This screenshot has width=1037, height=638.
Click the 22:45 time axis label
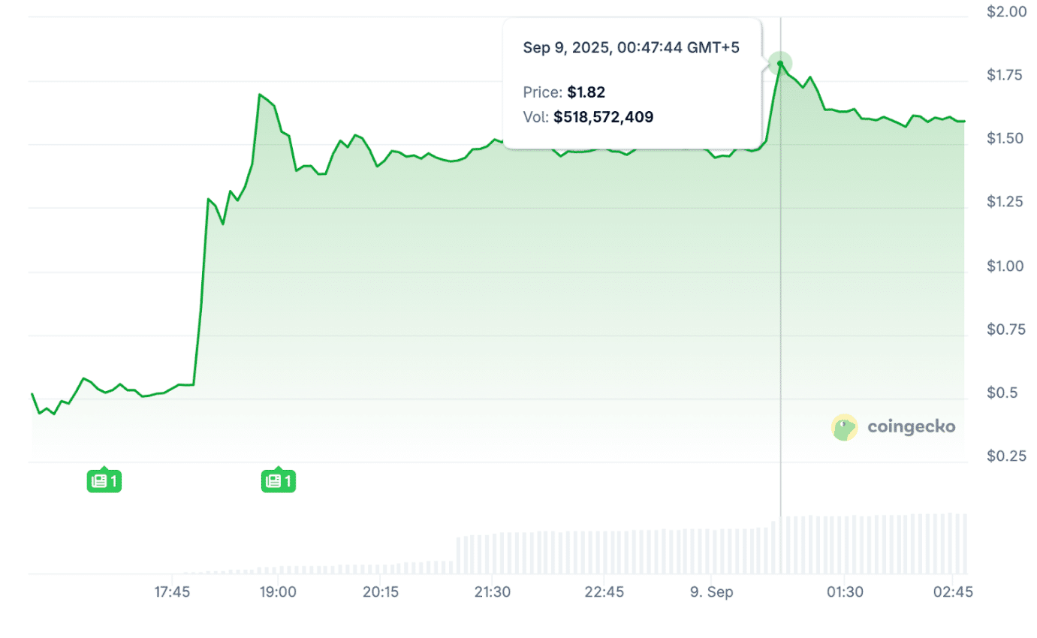[x=604, y=591]
